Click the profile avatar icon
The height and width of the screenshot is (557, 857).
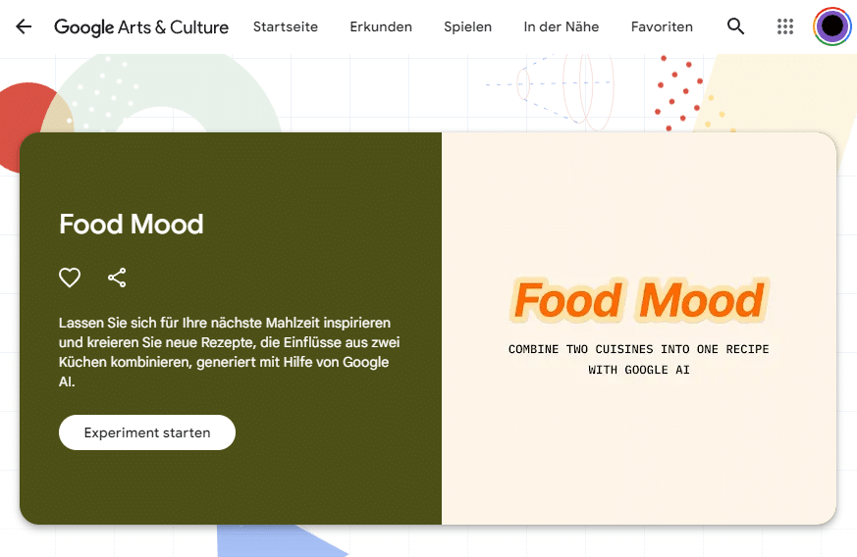pos(831,26)
